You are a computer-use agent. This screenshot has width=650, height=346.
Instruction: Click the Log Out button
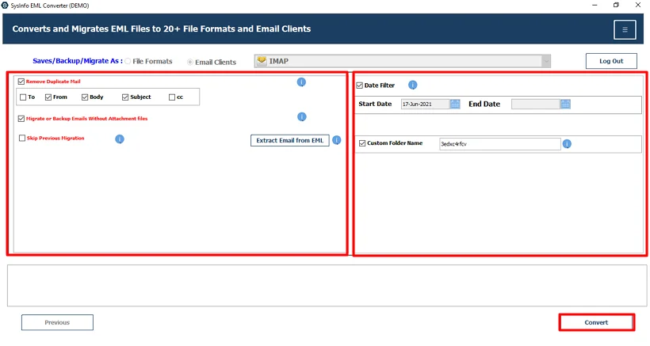coord(611,61)
